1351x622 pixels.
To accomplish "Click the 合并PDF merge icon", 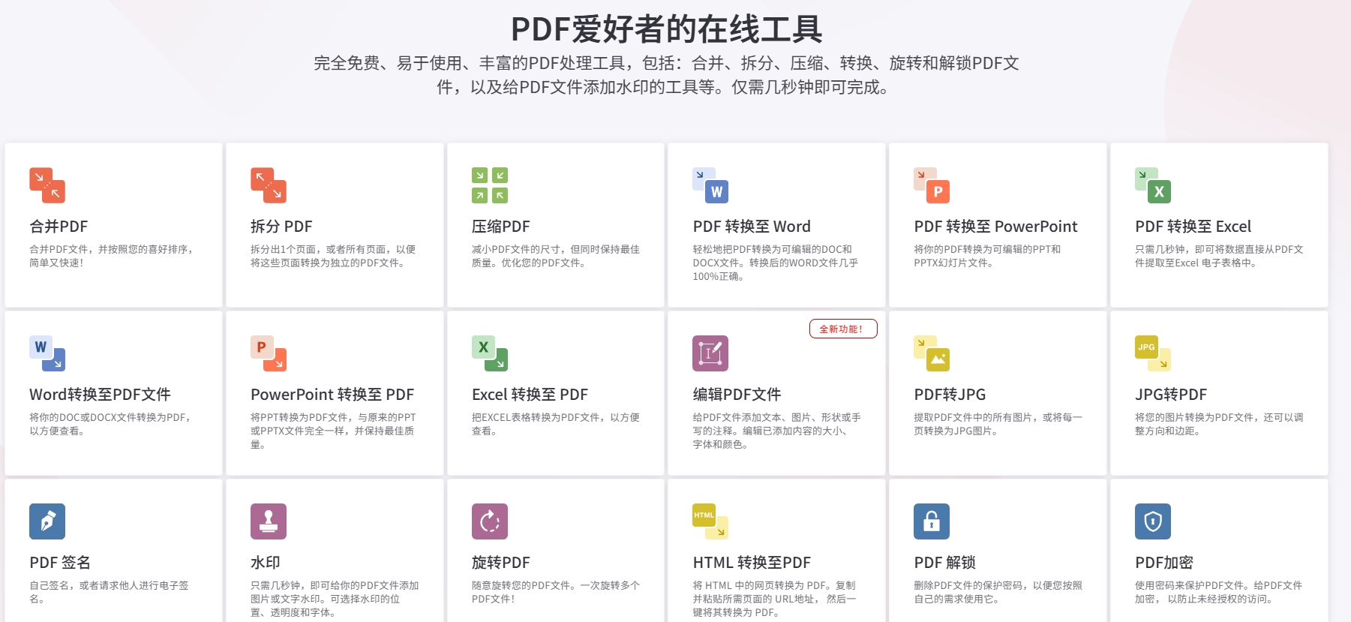I will (x=47, y=185).
